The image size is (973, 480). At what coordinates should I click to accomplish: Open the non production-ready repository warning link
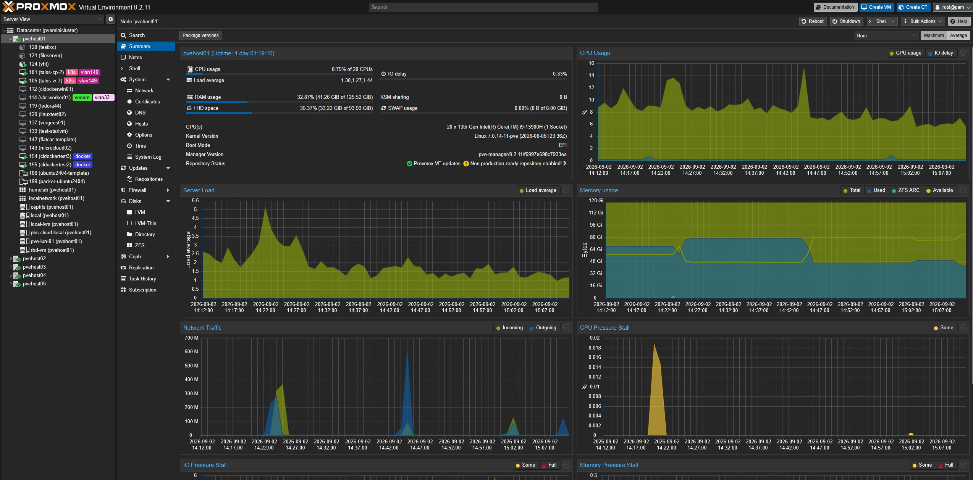click(x=515, y=163)
